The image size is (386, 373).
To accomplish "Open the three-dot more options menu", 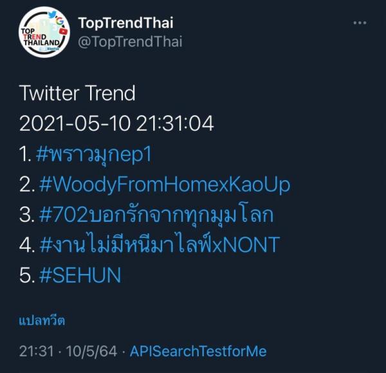I will click(x=360, y=23).
